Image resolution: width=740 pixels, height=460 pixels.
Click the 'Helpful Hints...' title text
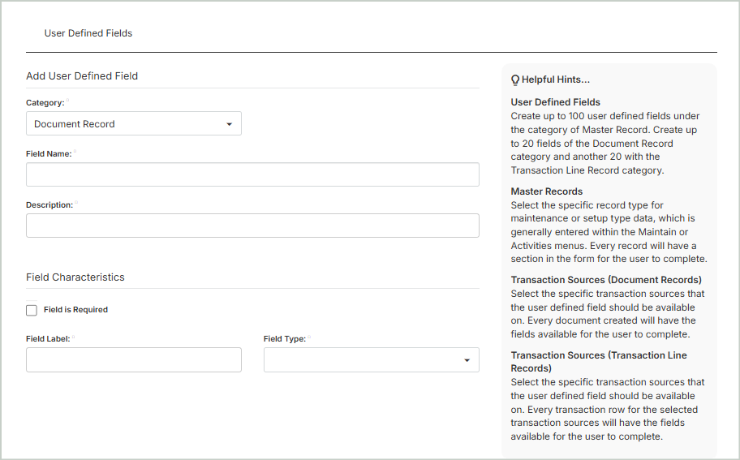[556, 80]
